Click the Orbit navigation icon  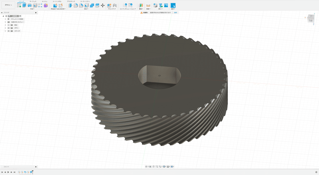(146, 167)
